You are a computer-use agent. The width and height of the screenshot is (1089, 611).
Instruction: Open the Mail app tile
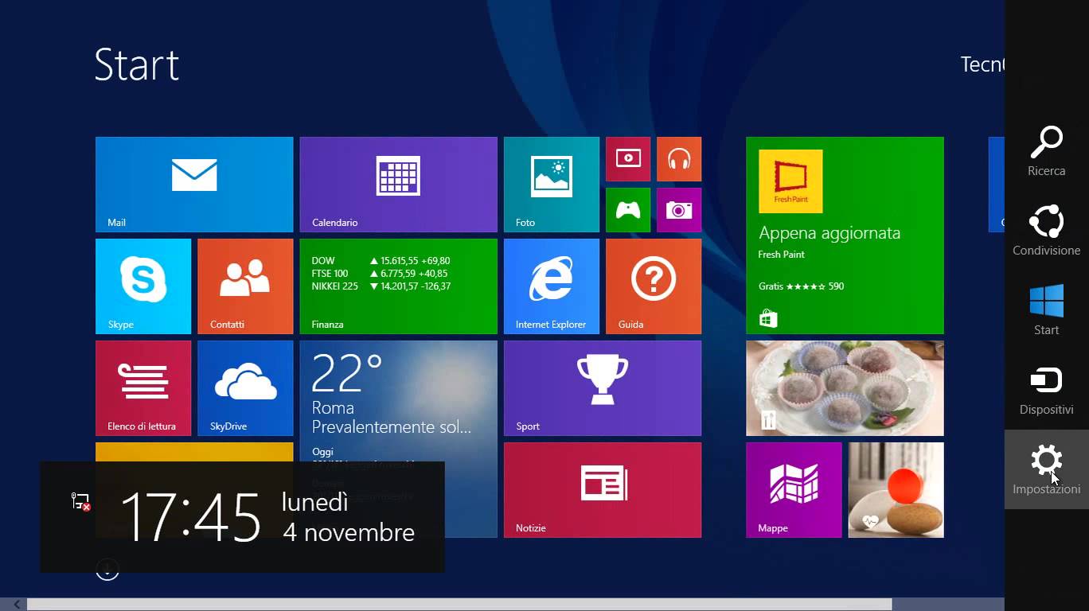[193, 184]
